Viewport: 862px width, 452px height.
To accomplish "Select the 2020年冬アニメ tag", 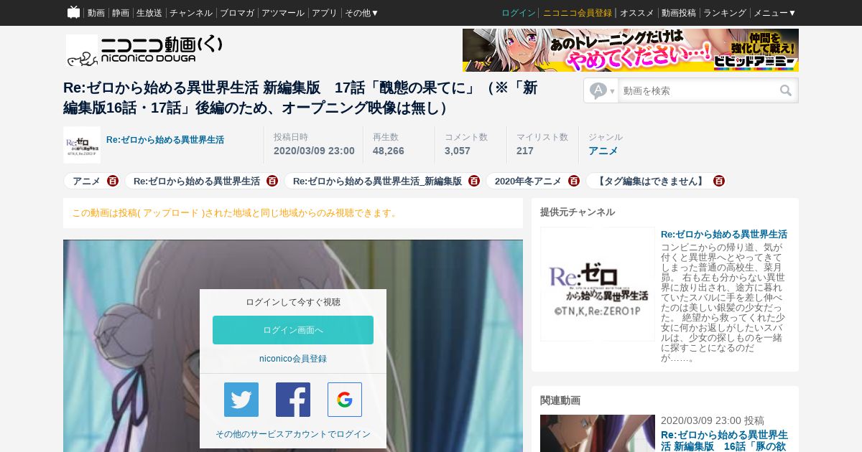I will tap(528, 181).
